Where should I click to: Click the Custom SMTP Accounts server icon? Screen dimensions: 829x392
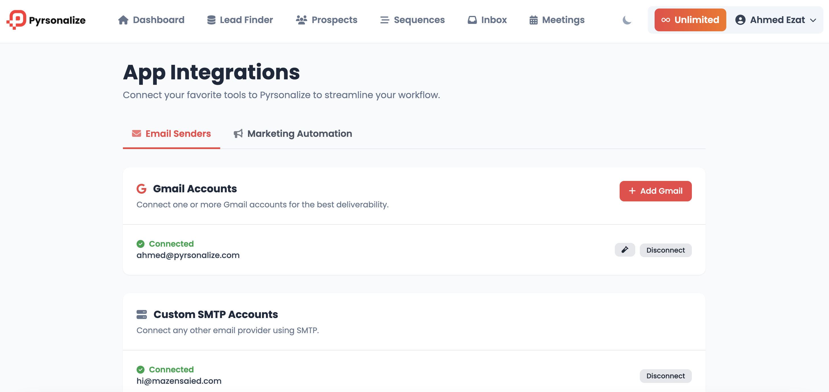[141, 314]
